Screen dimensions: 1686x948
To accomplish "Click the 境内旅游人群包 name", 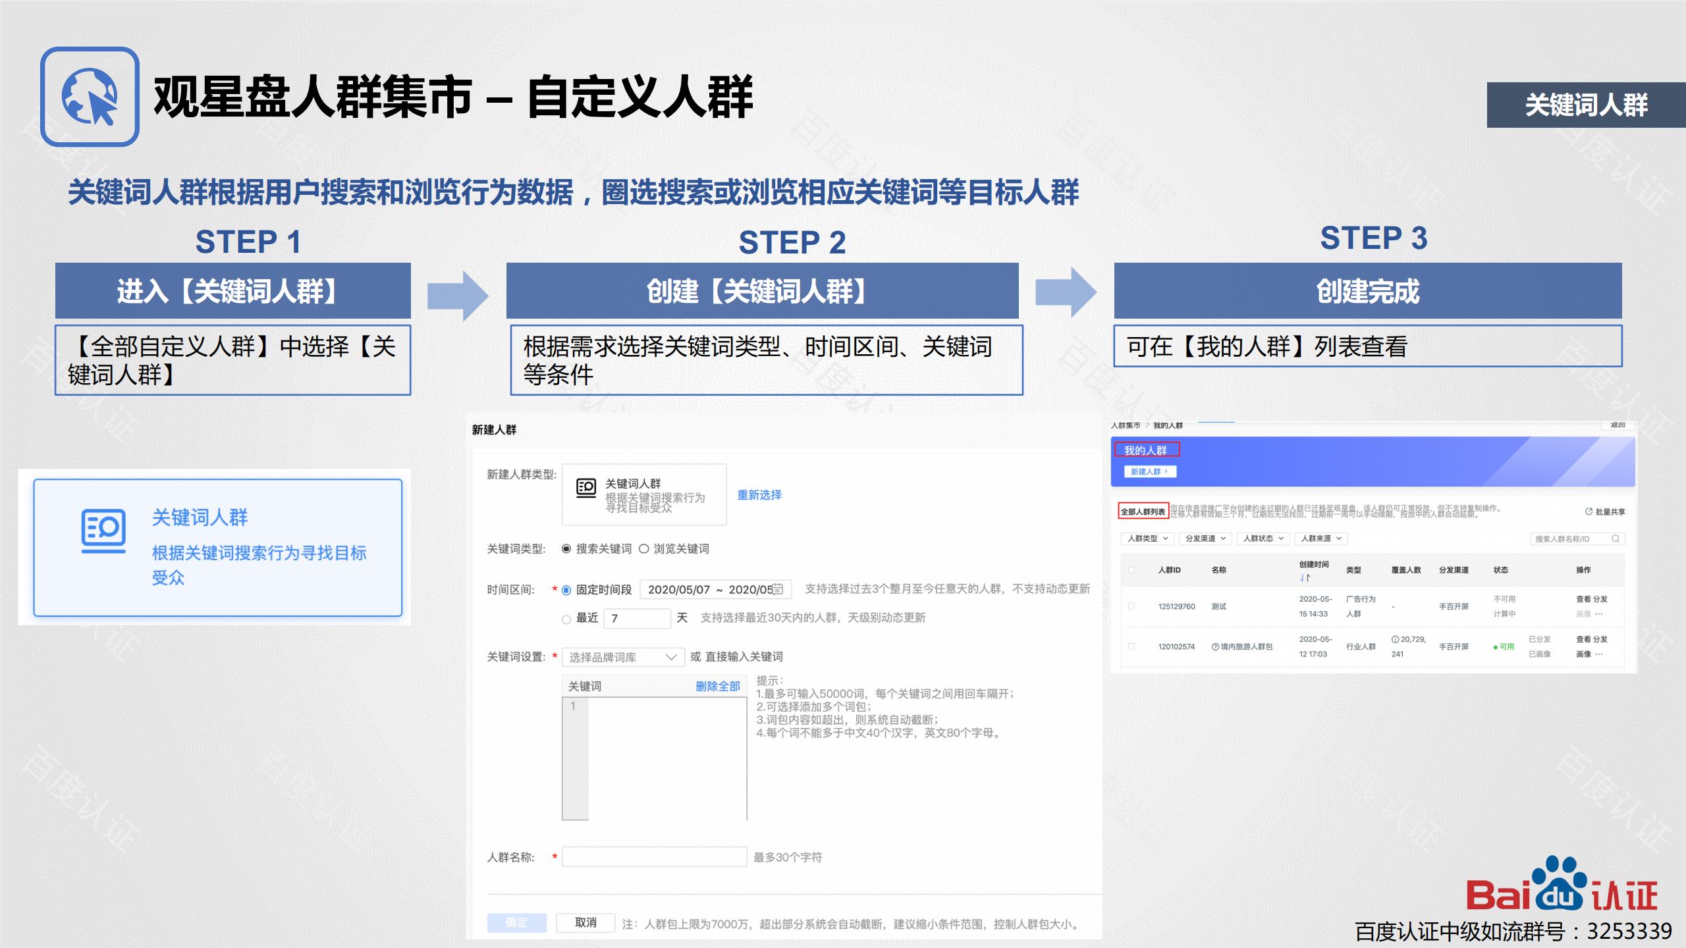I will coord(1247,646).
